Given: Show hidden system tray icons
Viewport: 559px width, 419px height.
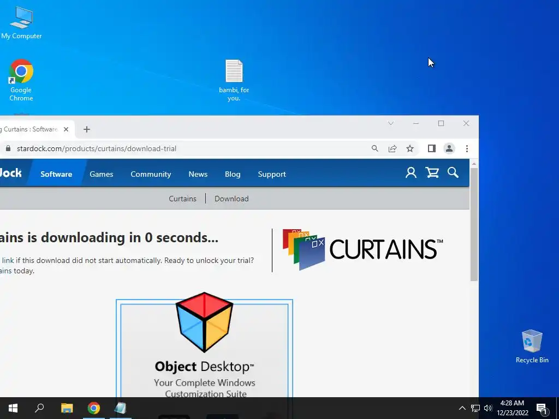Looking at the screenshot, I should point(462,408).
